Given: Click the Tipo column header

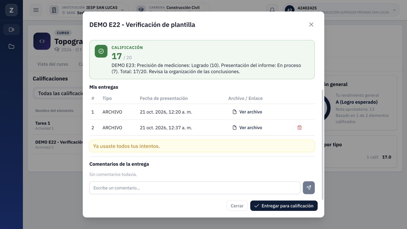Looking at the screenshot, I should pos(107,98).
